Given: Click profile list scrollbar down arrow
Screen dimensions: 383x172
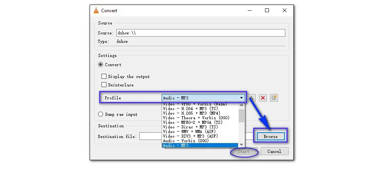Looking at the screenshot, I should coord(241,144).
